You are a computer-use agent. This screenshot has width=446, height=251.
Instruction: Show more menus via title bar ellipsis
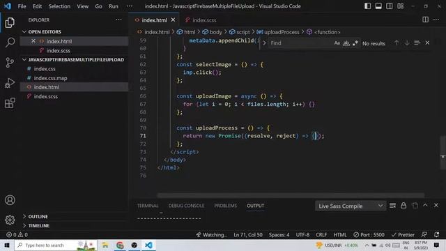[x=130, y=6]
